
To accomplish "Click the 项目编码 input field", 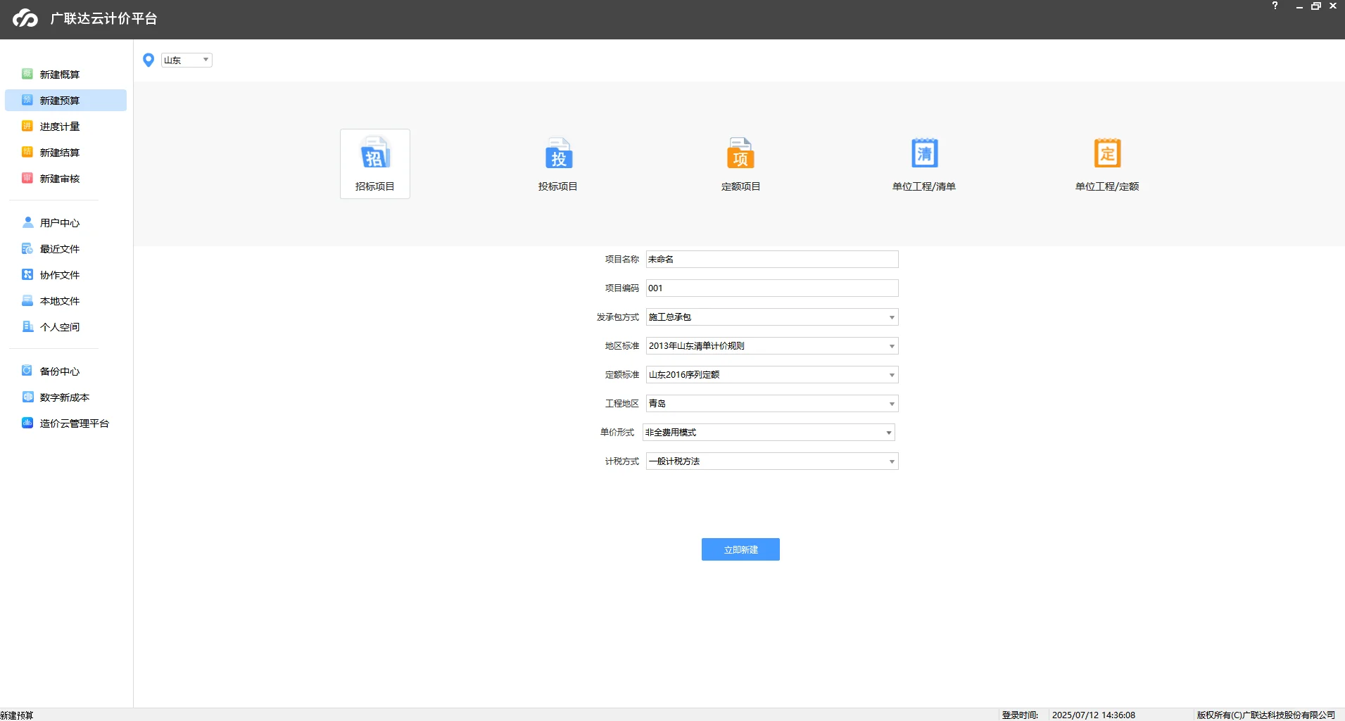I will (772, 288).
